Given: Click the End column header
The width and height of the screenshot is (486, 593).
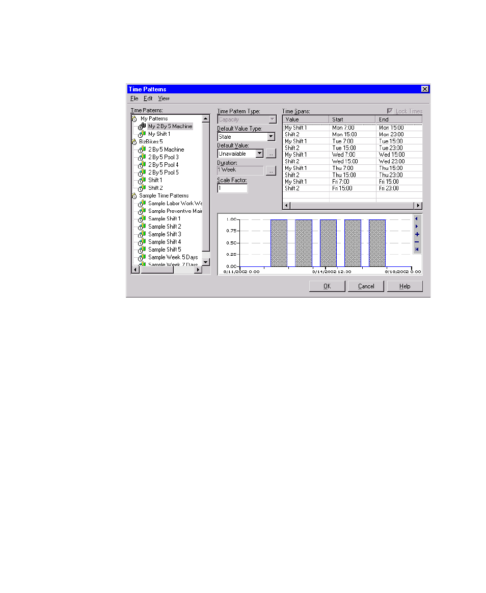Looking at the screenshot, I should 399,119.
